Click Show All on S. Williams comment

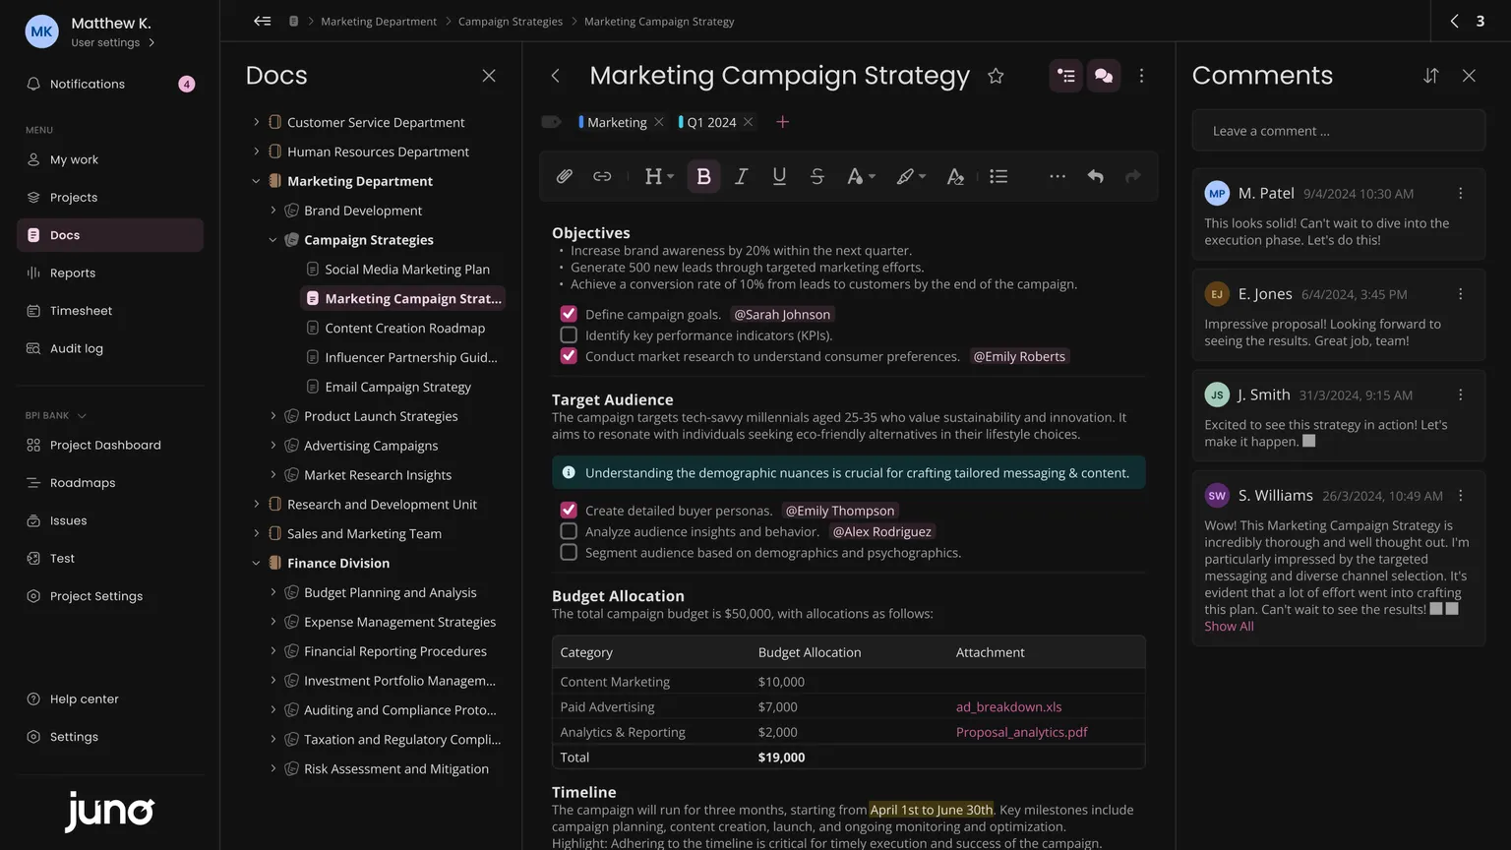[x=1229, y=627]
